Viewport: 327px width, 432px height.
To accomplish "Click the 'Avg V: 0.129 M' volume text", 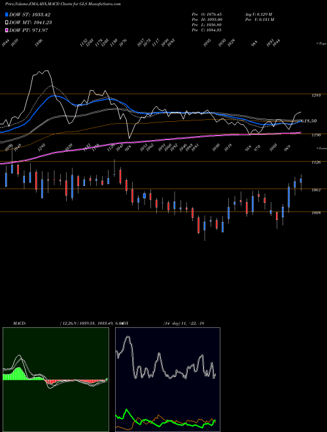I will click(258, 14).
